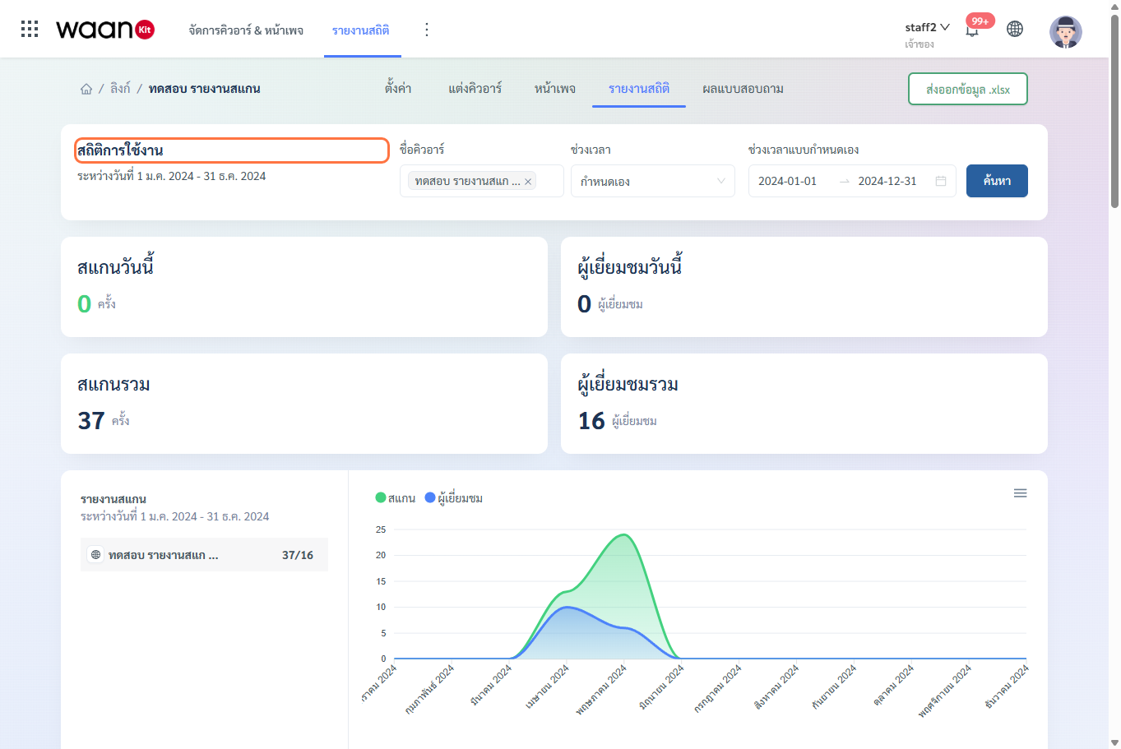The width and height of the screenshot is (1121, 749).
Task: Open the ชื่อคิวอาร์ selector field
Action: coord(482,181)
